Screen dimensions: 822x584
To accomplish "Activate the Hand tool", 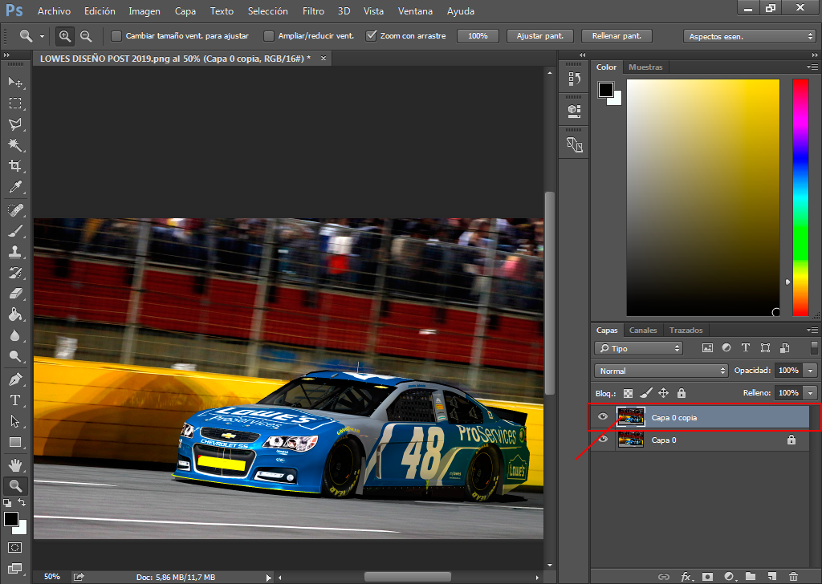I will [x=15, y=464].
